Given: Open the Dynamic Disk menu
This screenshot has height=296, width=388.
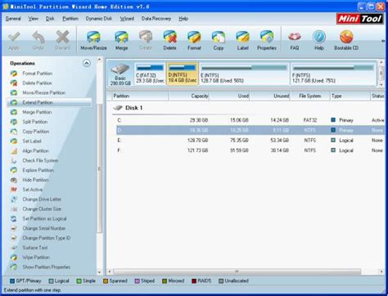Looking at the screenshot, I should [99, 19].
